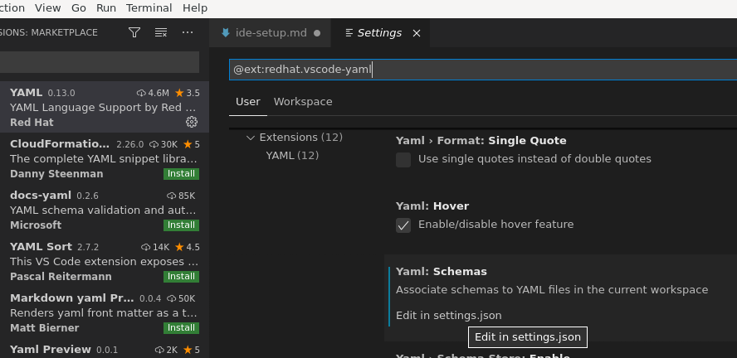Click Edit in settings.json link under Schemas
The width and height of the screenshot is (737, 358).
[x=449, y=315]
